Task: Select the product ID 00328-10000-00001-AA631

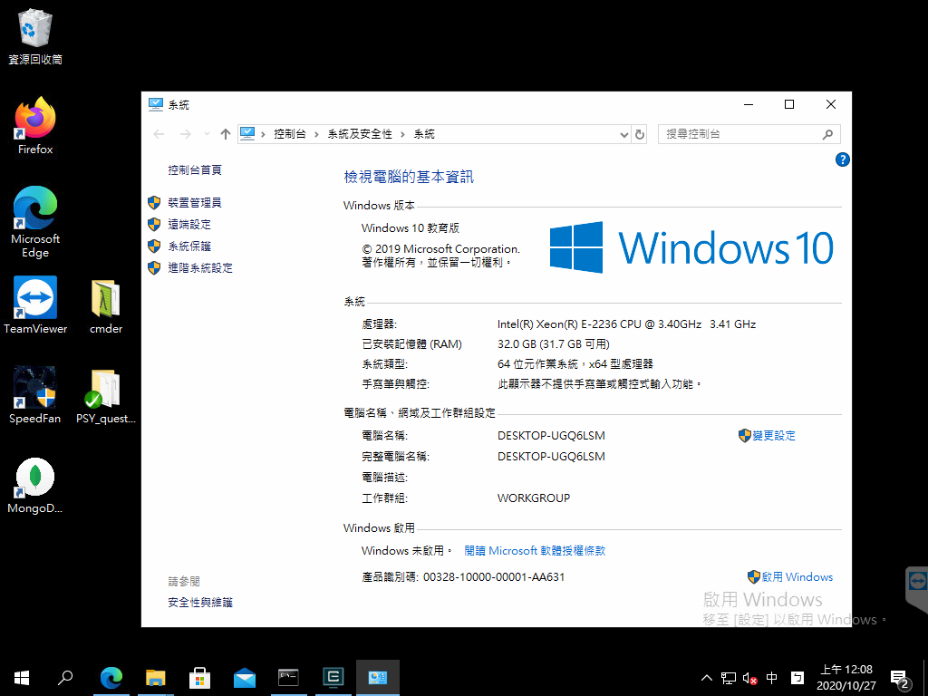Action: point(494,577)
